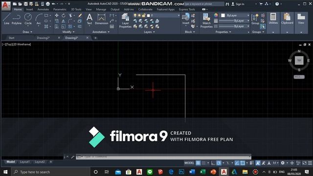Expand the Layers panel
This screenshot has height=176, width=313.
(149, 32)
